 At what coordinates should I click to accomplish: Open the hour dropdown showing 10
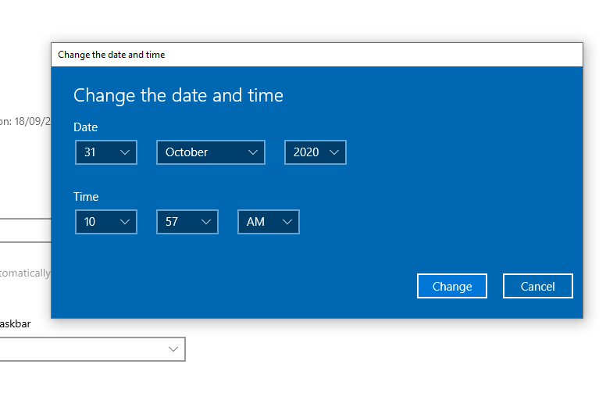pos(105,222)
